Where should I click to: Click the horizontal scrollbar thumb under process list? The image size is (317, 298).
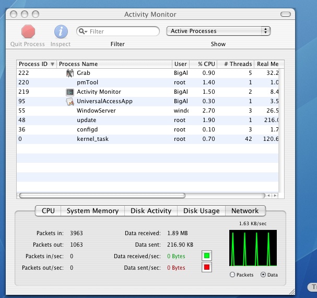pos(102,195)
